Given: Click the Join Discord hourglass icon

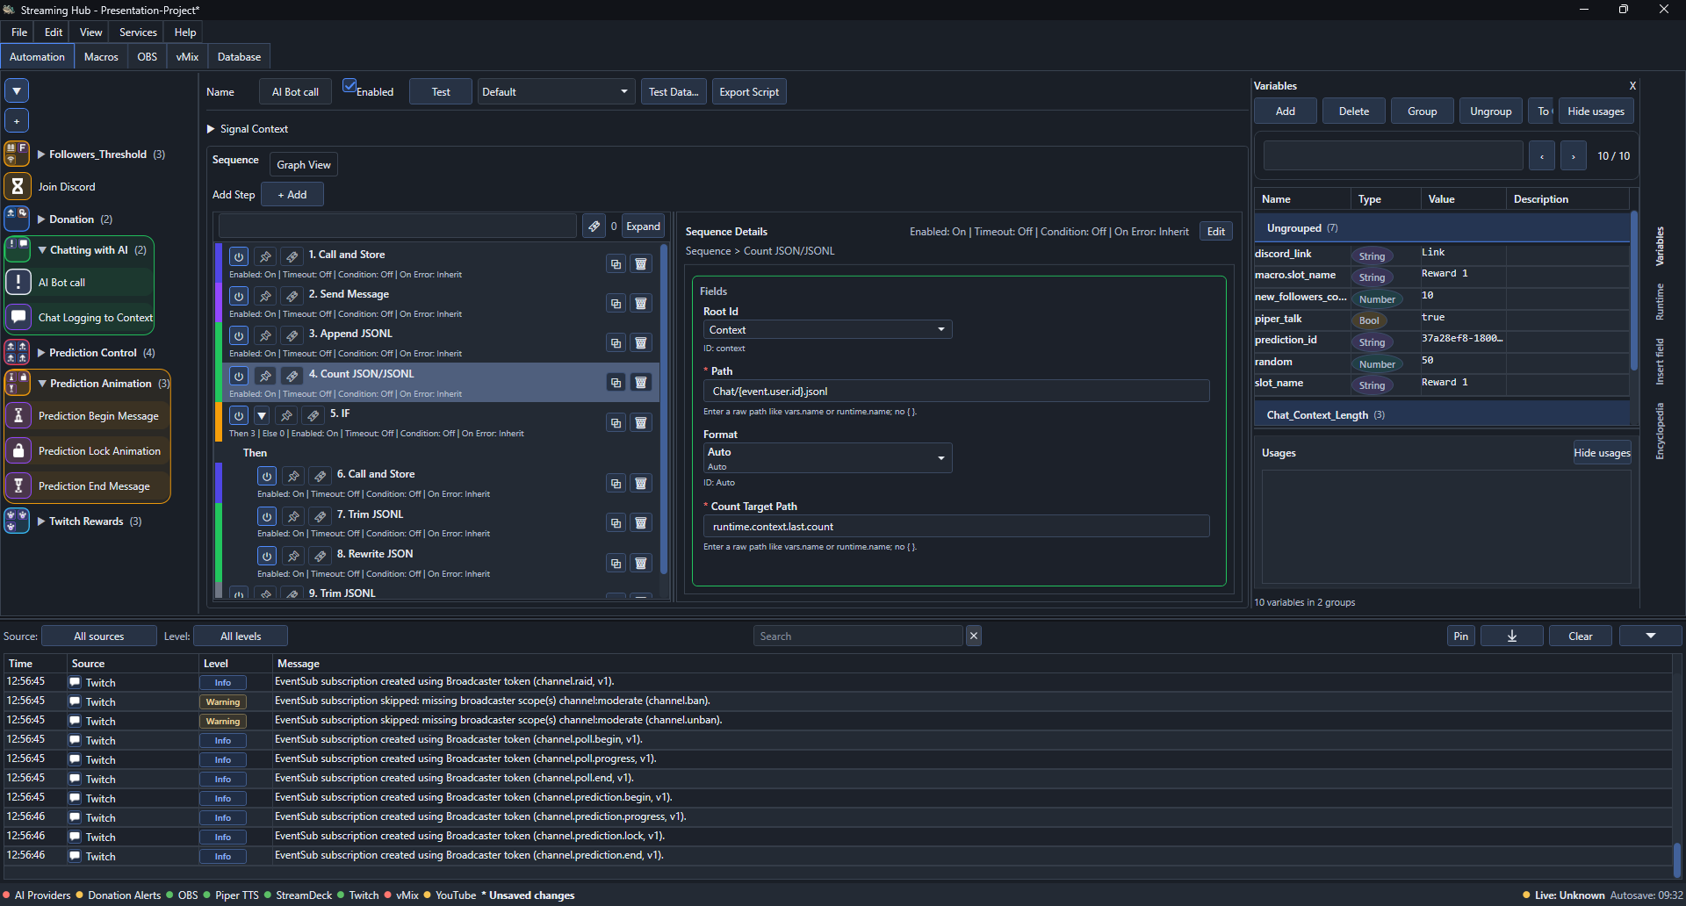Looking at the screenshot, I should pos(18,187).
